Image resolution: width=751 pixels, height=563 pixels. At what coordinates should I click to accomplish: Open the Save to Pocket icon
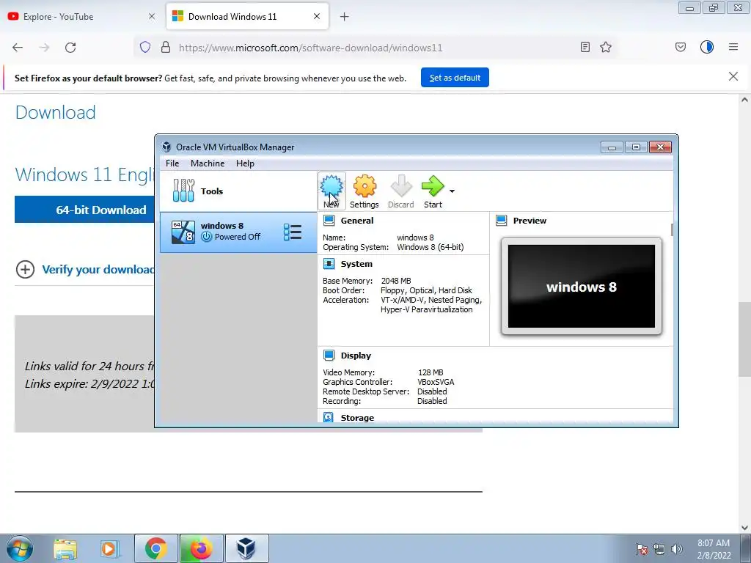click(681, 47)
